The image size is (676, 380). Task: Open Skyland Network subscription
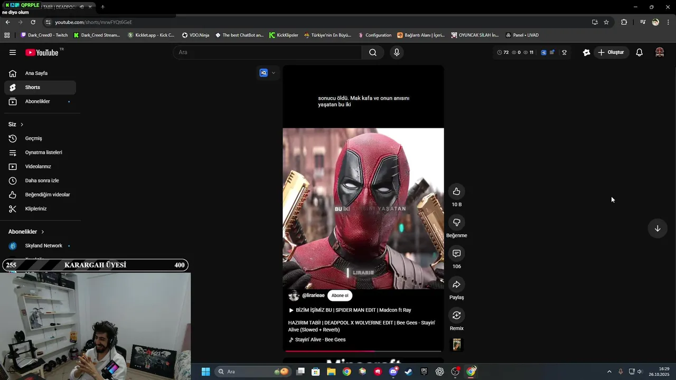point(40,246)
